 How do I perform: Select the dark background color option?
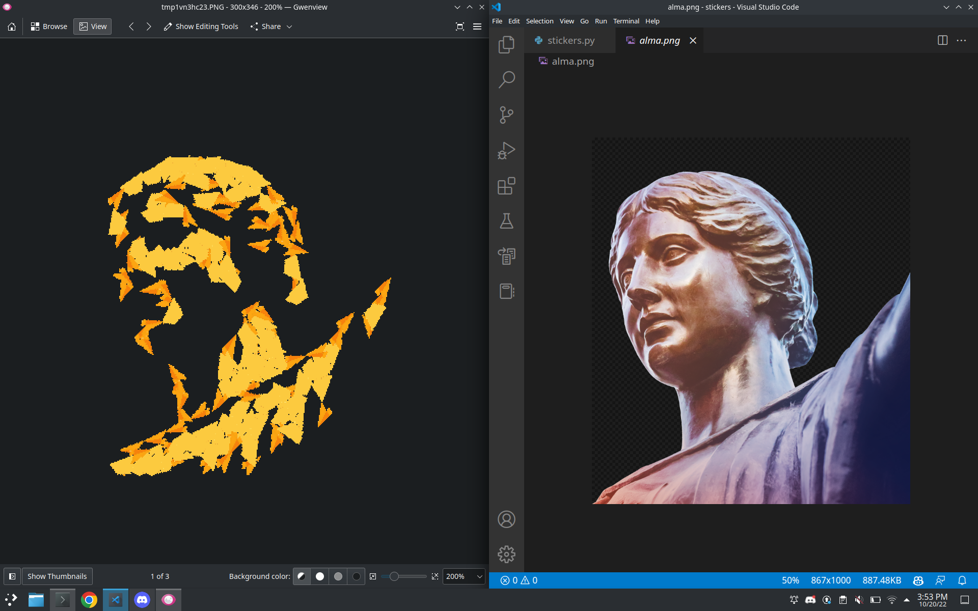pyautogui.click(x=356, y=576)
